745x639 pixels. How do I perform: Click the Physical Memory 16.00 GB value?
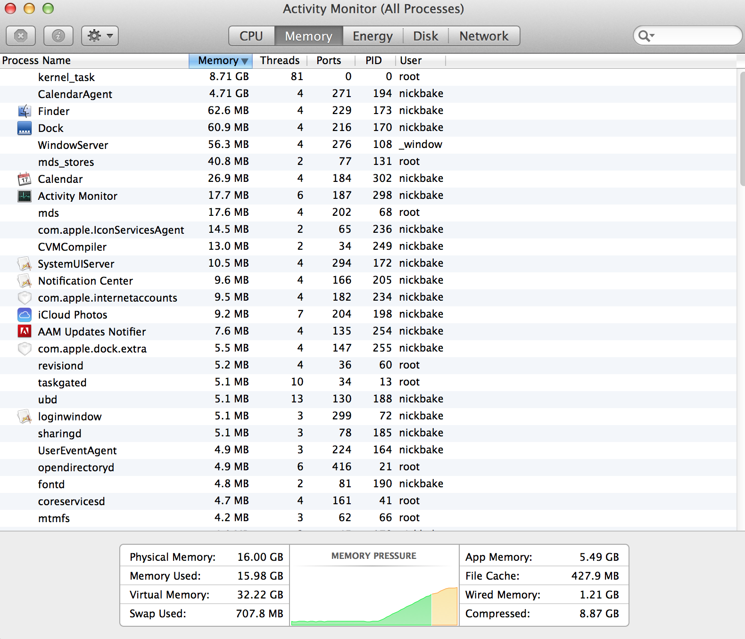pos(260,557)
